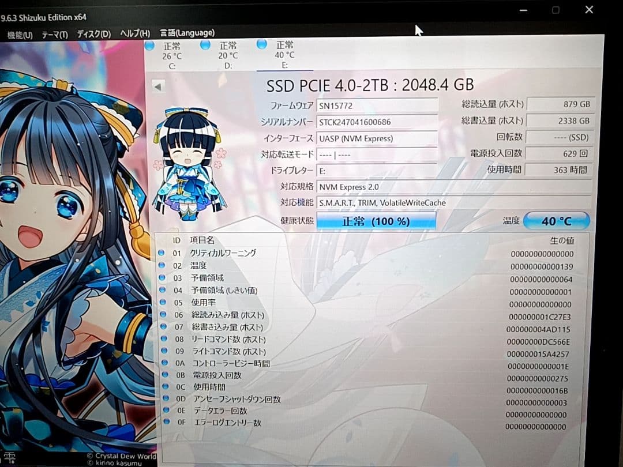Select the 01 クリティカルワーニング row

[366, 253]
